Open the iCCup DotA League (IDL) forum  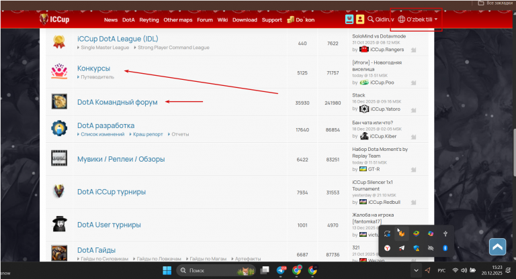tap(118, 39)
